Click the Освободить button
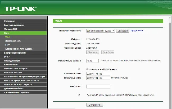172x109 pixels. 108,52
